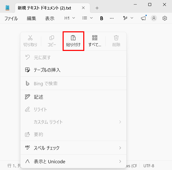Expand カスタム リライト submenu
Image resolution: width=172 pixels, height=170 pixels.
(73, 122)
